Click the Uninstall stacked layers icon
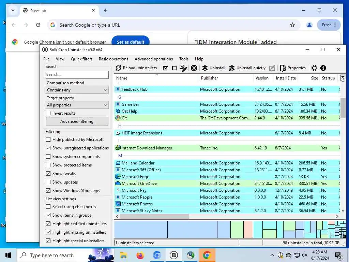Viewport: 349px width, 262px height. (205, 68)
